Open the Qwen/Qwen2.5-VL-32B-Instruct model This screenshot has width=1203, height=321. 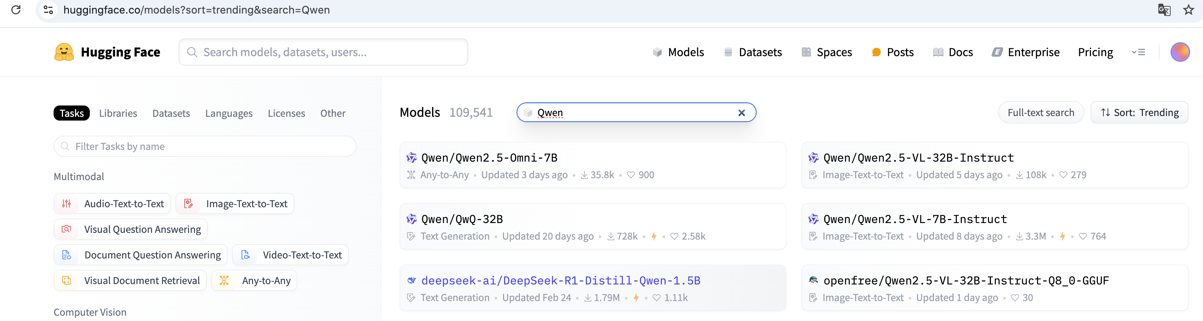point(918,158)
